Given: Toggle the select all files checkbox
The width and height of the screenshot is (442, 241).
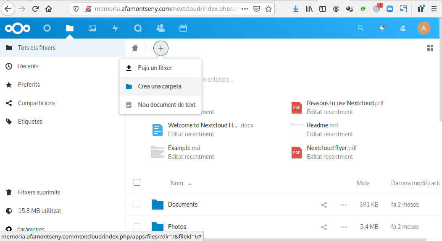Looking at the screenshot, I should click(137, 182).
